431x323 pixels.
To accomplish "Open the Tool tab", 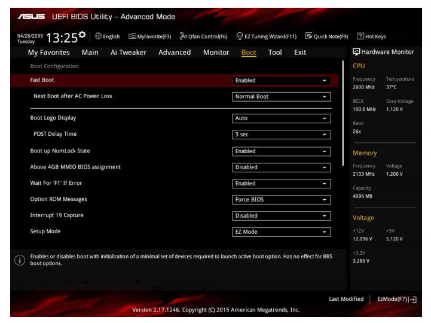I will (275, 52).
